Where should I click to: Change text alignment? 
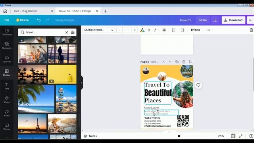coord(164,30)
